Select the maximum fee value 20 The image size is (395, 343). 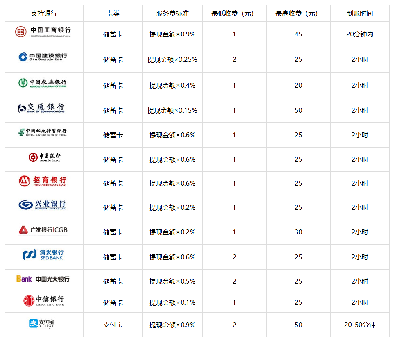(x=298, y=85)
